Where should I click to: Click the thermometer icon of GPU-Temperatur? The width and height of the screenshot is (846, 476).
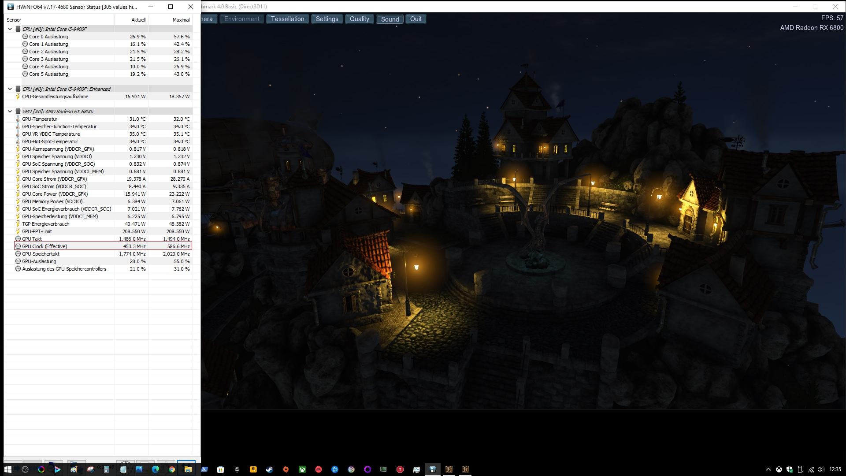(18, 119)
